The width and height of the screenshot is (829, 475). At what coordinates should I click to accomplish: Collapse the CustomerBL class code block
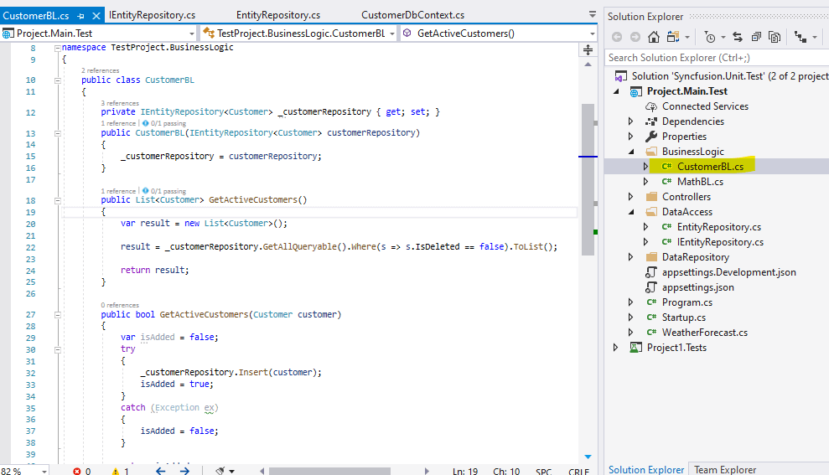pyautogui.click(x=58, y=80)
